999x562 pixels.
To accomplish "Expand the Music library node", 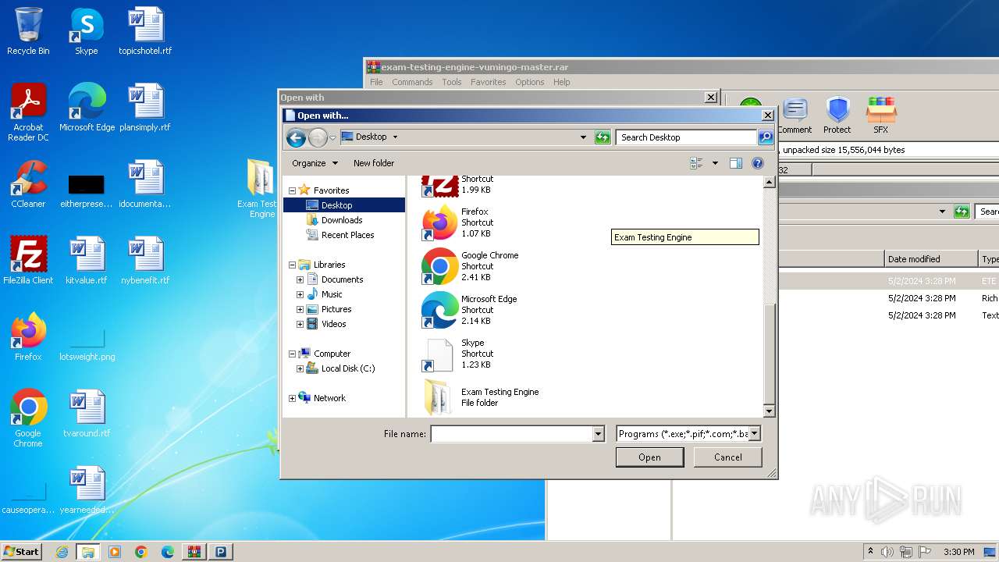I will [300, 294].
